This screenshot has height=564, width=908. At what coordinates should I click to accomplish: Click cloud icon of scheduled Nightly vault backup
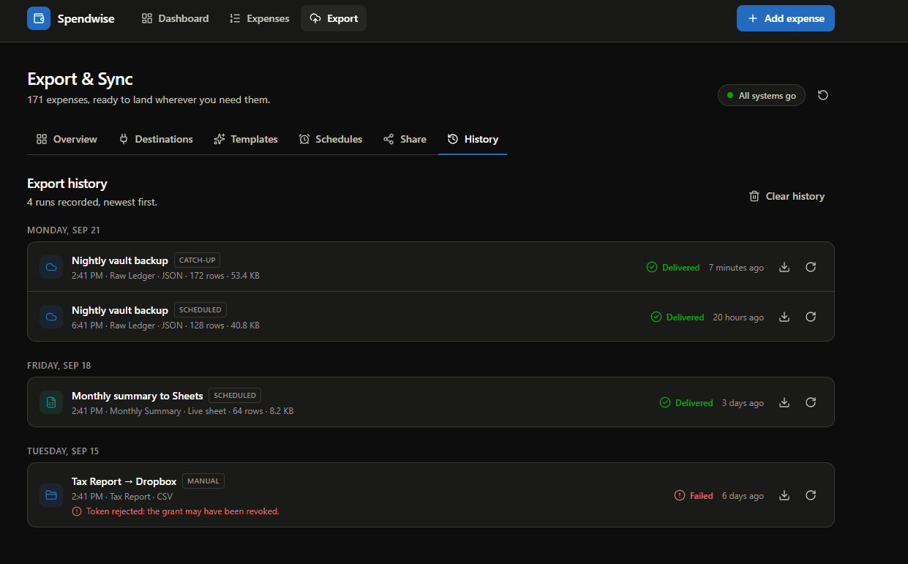(51, 317)
